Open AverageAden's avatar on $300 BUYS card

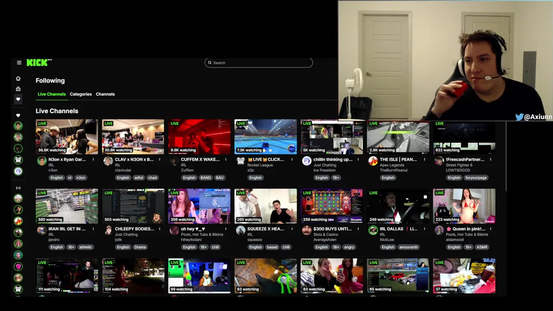[307, 231]
